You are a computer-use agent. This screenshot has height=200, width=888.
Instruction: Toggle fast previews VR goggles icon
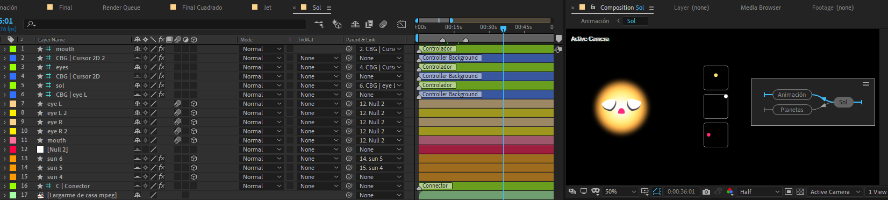[x=595, y=192]
